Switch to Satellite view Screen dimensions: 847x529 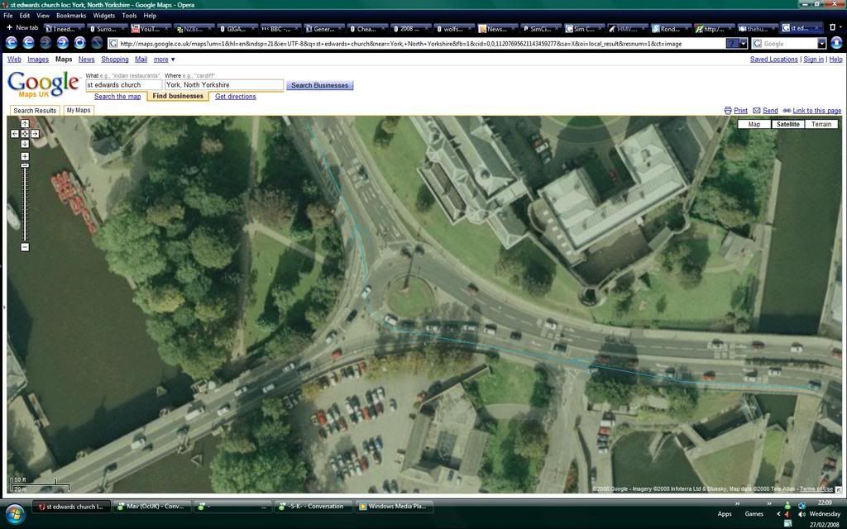point(787,124)
